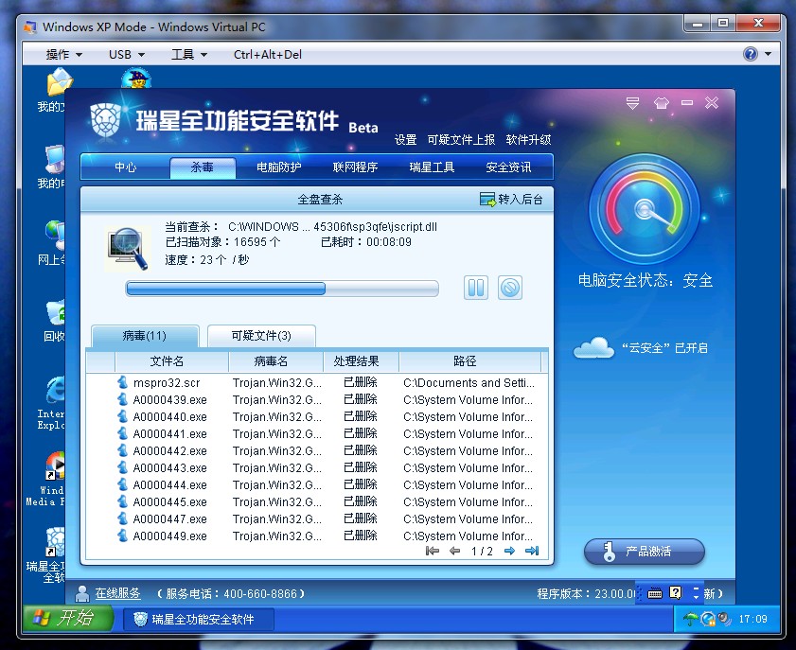The height and width of the screenshot is (650, 796).
Task: Open the 安全资讯 tab
Action: [x=508, y=167]
